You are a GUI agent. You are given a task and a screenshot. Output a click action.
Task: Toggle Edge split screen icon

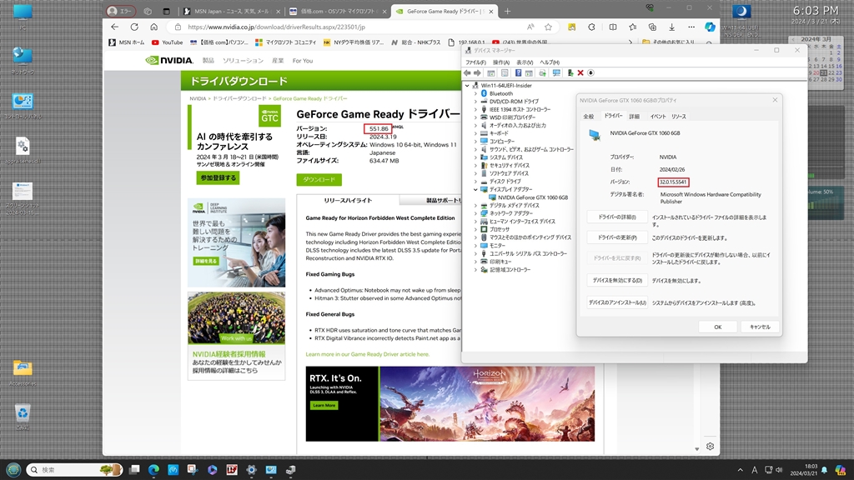[x=613, y=27]
